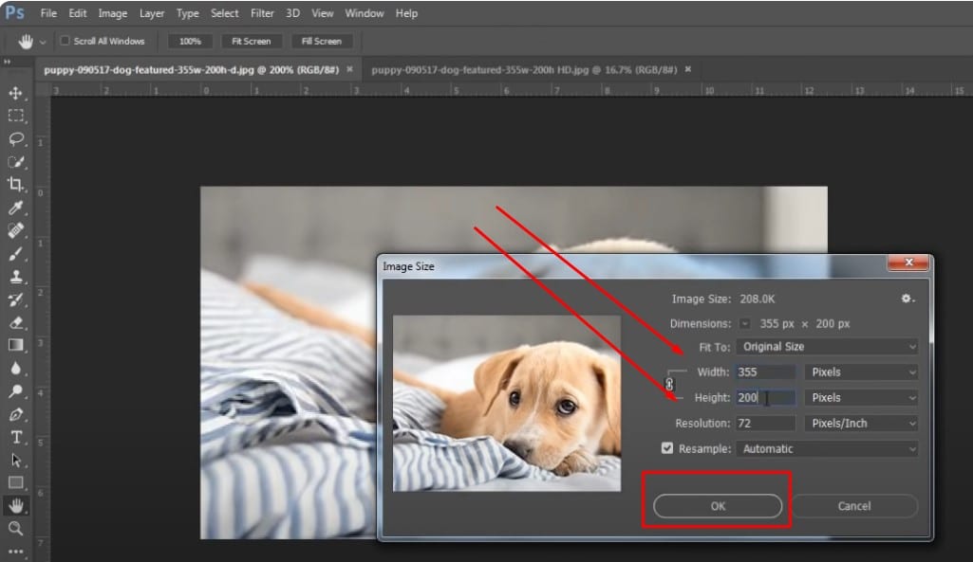Viewport: 973px width, 562px height.
Task: Open the File menu
Action: pyautogui.click(x=48, y=13)
